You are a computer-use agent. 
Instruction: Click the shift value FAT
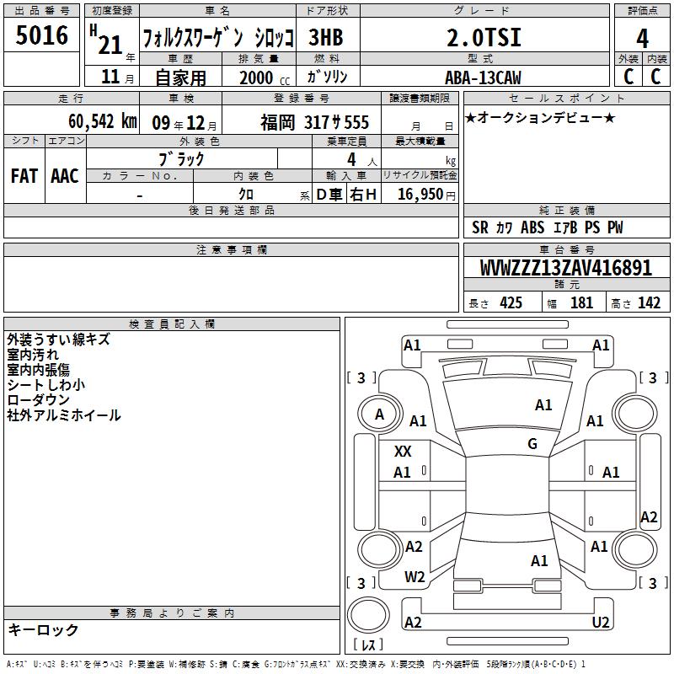(24, 176)
